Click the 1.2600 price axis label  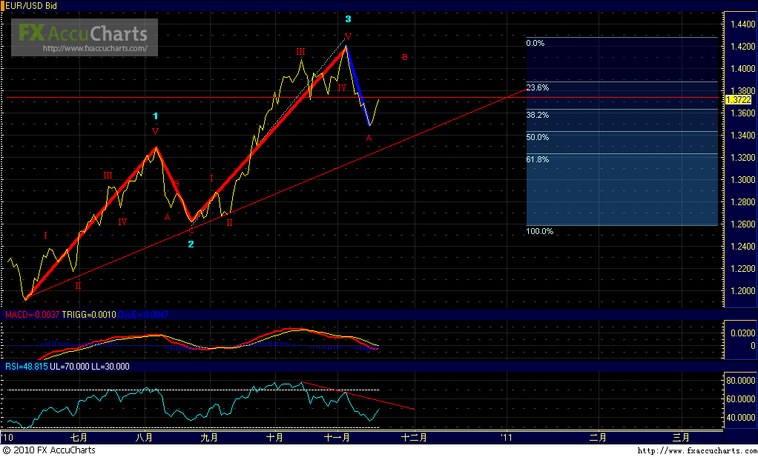742,224
